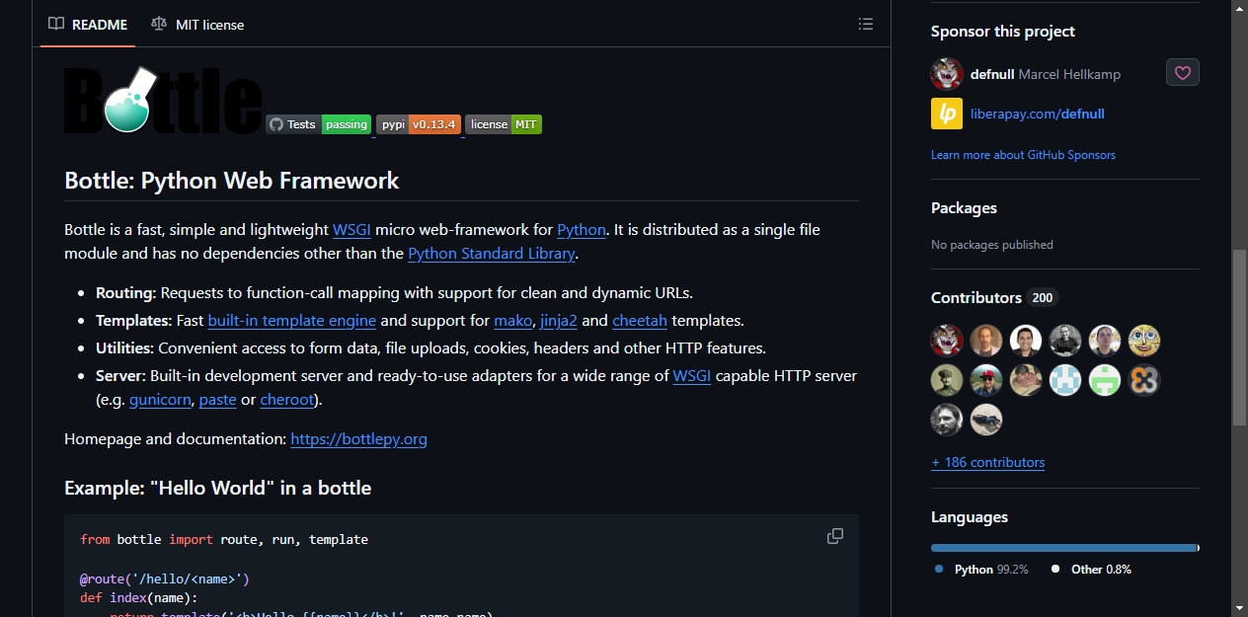This screenshot has height=617, width=1248.
Task: Open the gunicorn server link
Action: click(160, 399)
